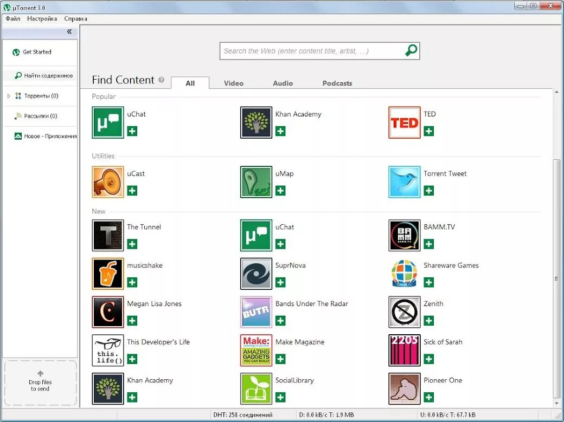The image size is (564, 422).
Task: Select the Megan Lisa Jones icon
Action: coord(108,312)
